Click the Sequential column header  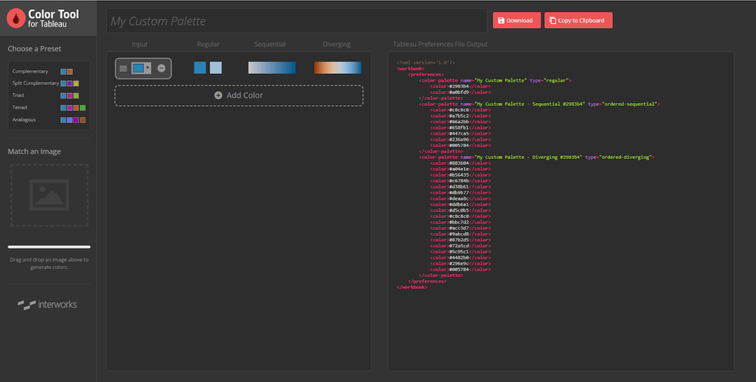270,45
